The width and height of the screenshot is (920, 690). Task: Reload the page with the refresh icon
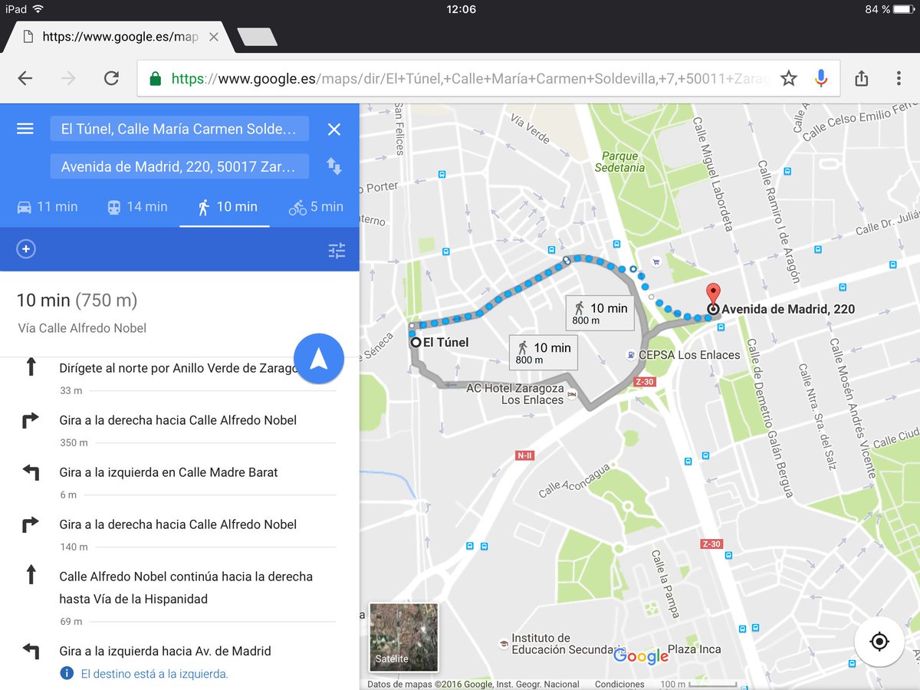point(112,78)
